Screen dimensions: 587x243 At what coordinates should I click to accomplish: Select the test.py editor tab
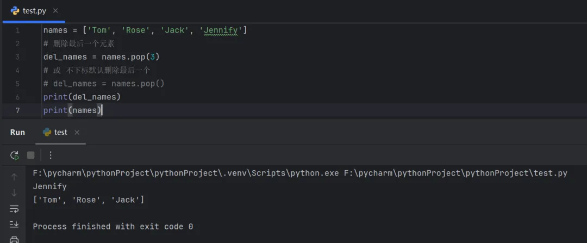[33, 10]
